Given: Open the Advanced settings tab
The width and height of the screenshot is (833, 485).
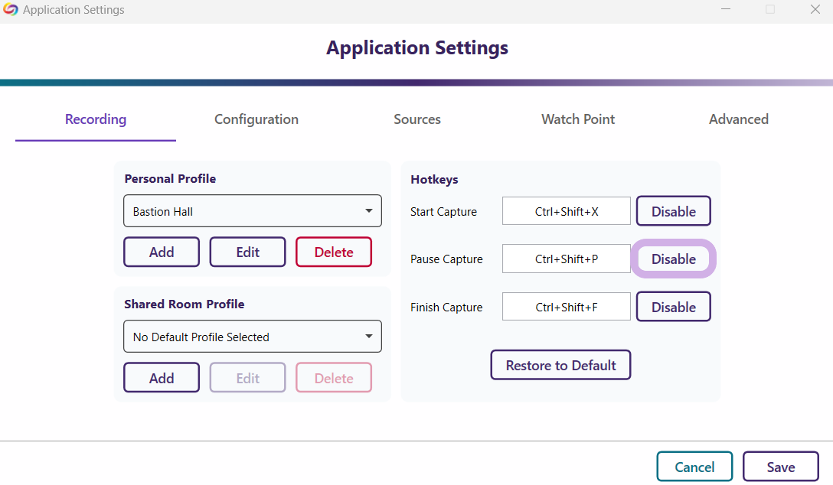Looking at the screenshot, I should click(739, 119).
